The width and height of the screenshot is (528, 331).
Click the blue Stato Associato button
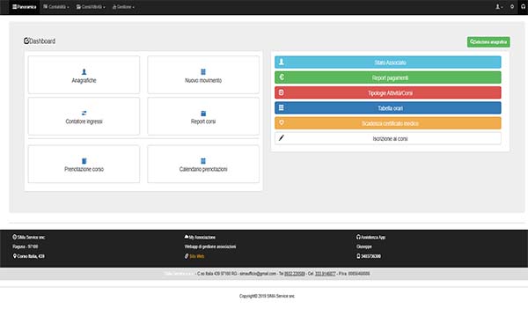coord(387,63)
